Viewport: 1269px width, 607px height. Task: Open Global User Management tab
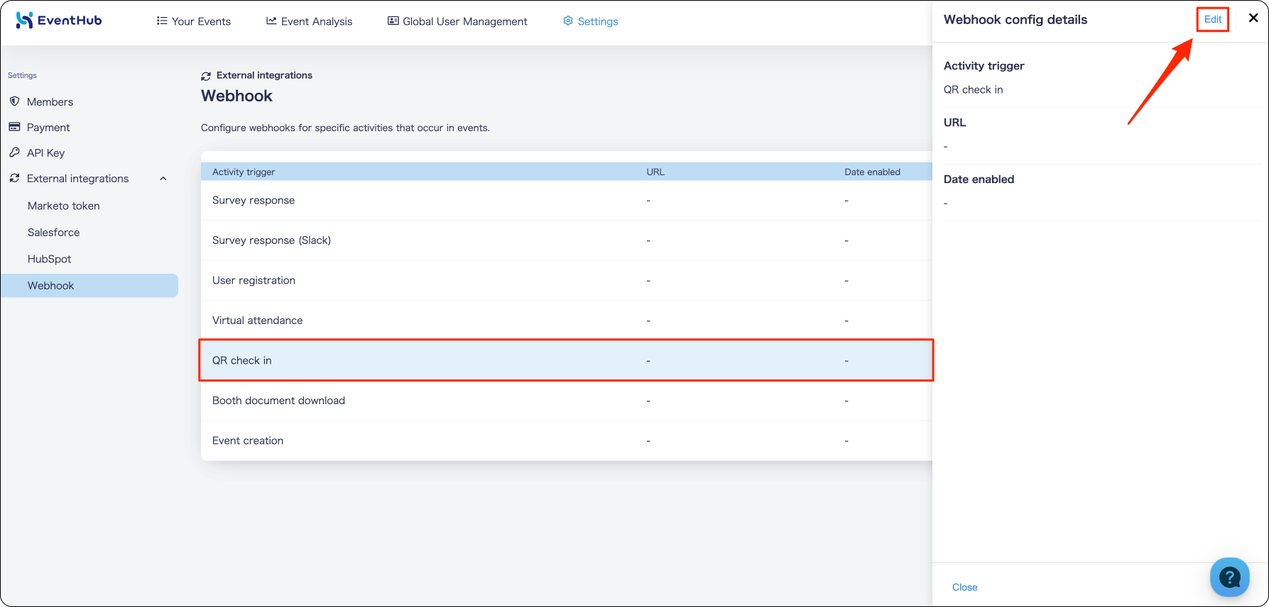click(457, 21)
